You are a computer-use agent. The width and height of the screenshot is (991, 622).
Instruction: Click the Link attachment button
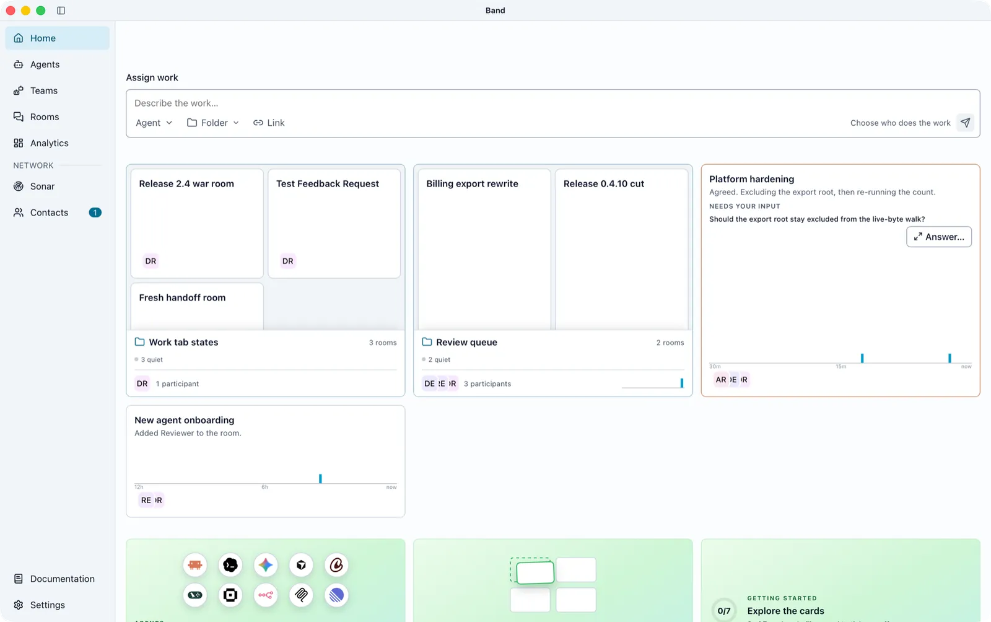coord(269,123)
